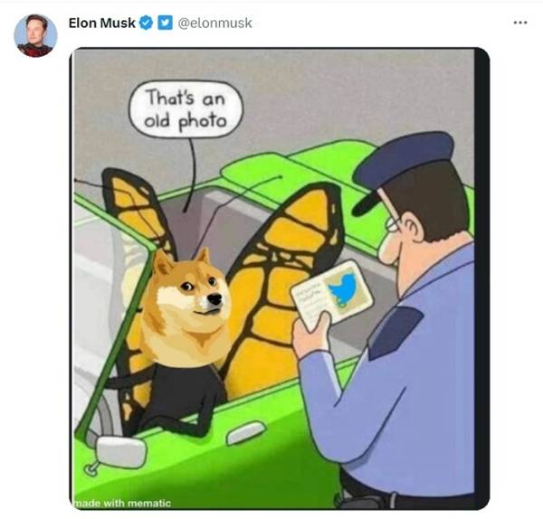Click the officer's round glasses
This screenshot has height=519, width=543.
point(393,224)
